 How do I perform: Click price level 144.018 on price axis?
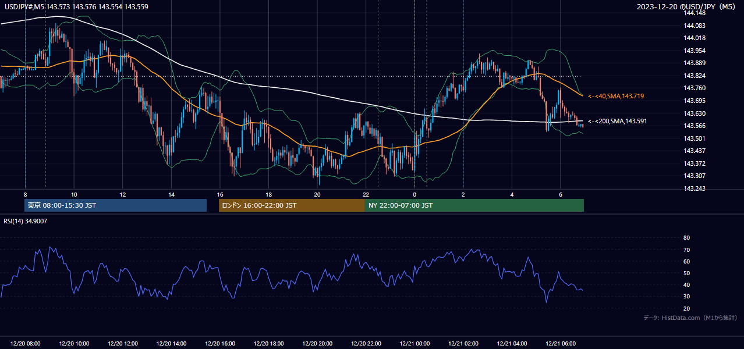click(695, 38)
